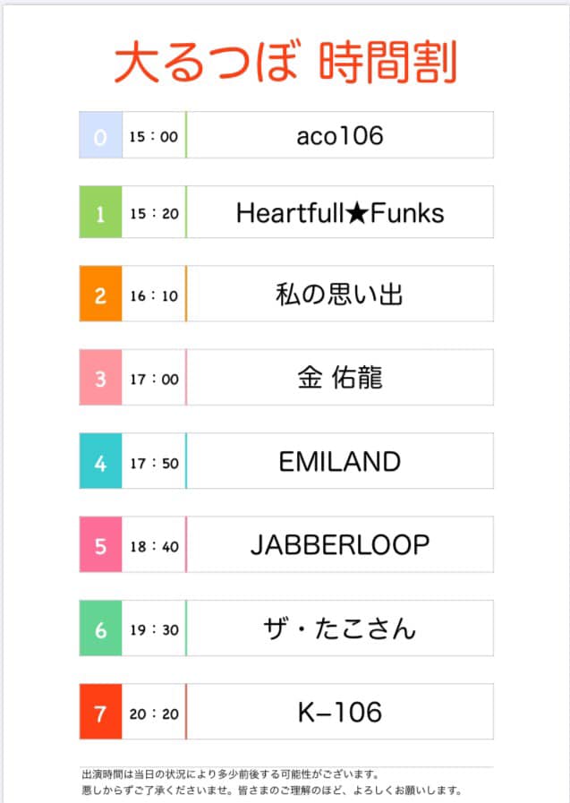Click the 15:20 time slot

(154, 214)
